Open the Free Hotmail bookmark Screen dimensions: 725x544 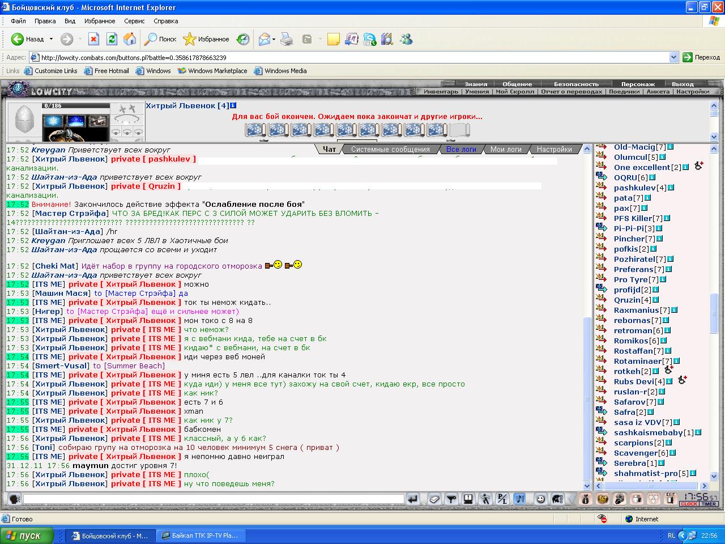coord(106,71)
